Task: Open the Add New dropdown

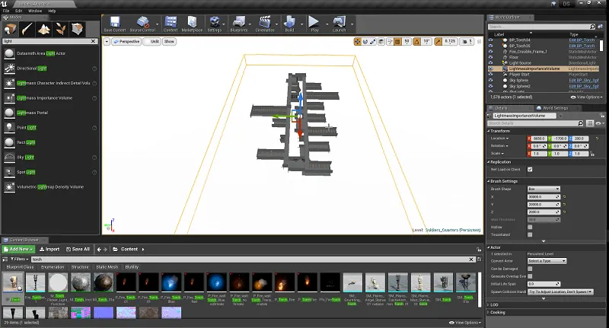Action: [18, 249]
